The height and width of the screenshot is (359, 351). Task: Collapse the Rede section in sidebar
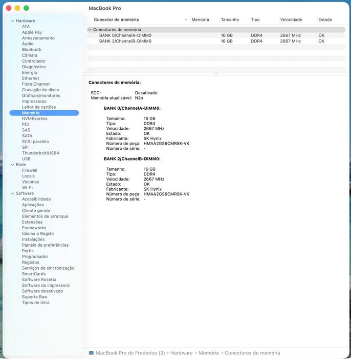pos(12,165)
